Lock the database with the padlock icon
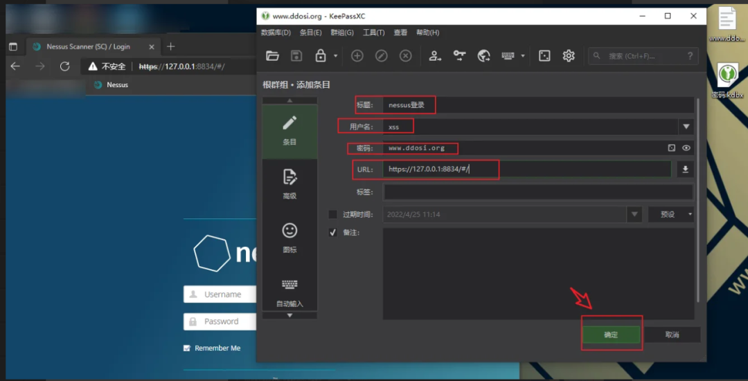The height and width of the screenshot is (381, 748). tap(321, 56)
